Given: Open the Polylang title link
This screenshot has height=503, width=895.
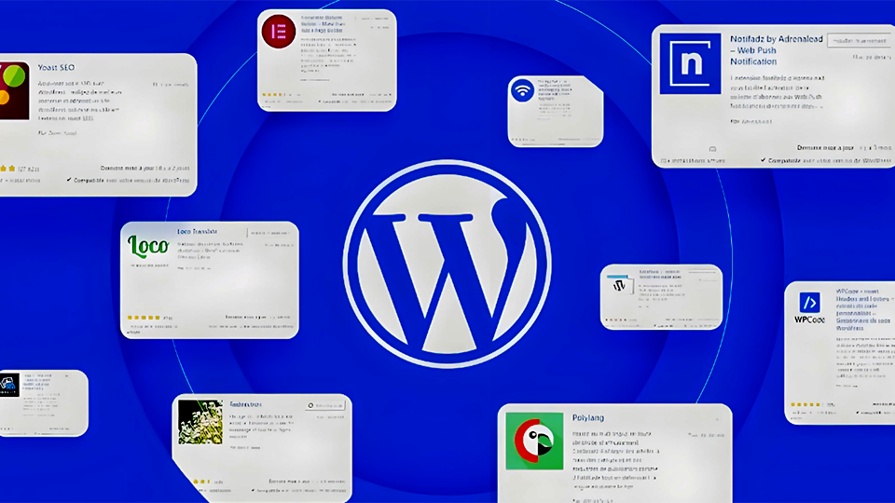Looking at the screenshot, I should click(589, 417).
